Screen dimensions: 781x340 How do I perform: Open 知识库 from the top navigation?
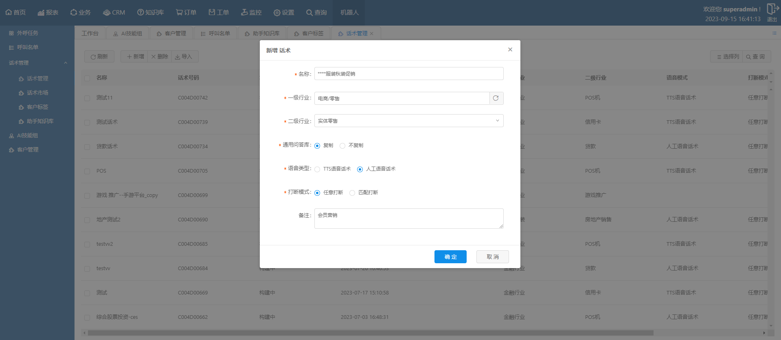pyautogui.click(x=150, y=13)
